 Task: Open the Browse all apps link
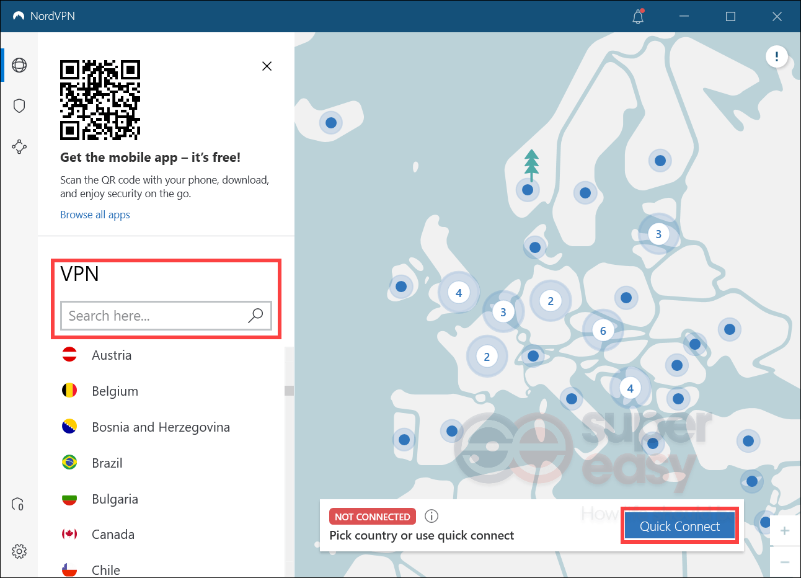95,215
